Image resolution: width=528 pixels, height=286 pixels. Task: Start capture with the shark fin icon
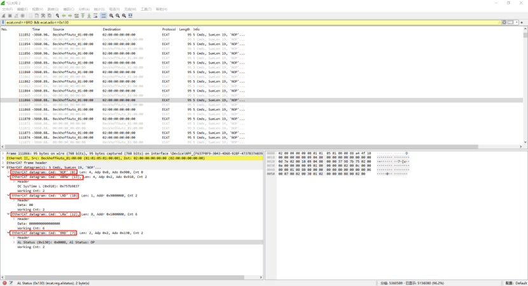tap(3, 15)
